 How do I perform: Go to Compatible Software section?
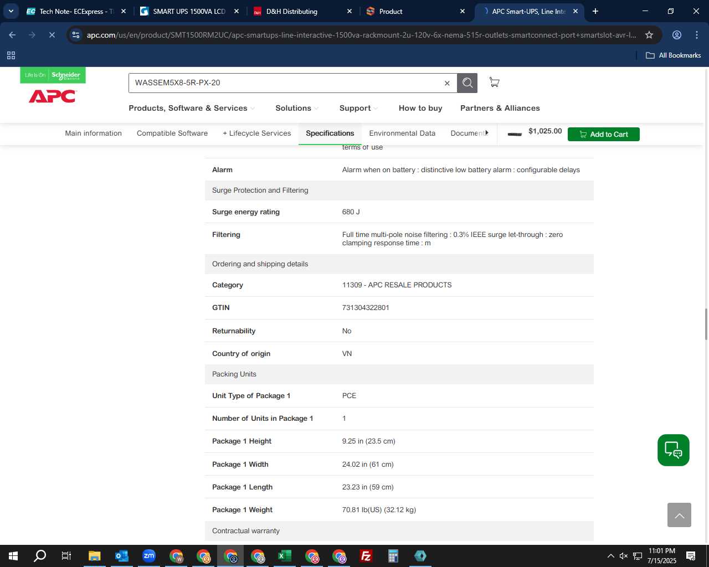[172, 133]
